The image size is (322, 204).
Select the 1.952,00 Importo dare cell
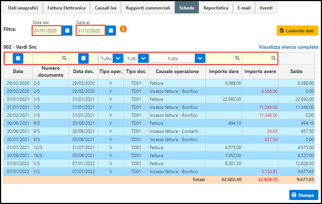(x=224, y=156)
